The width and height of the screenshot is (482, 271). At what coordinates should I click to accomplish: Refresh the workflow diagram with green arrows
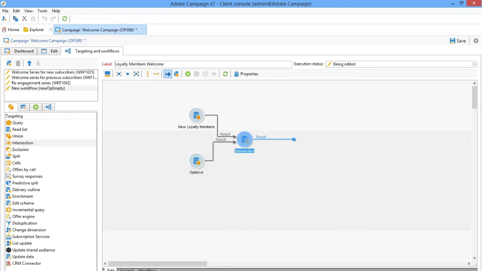(x=225, y=74)
